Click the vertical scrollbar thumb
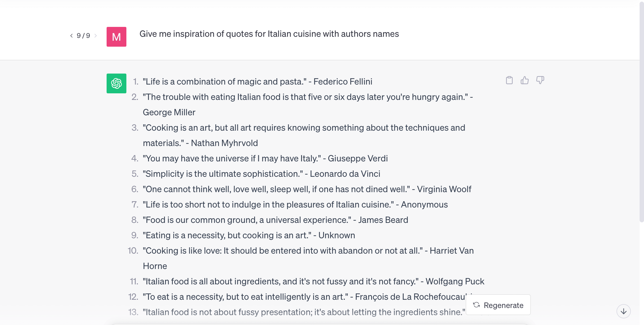 (642, 110)
